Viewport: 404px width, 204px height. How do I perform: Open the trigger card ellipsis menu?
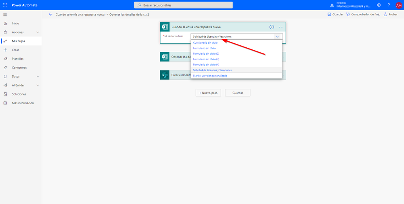[x=281, y=27]
